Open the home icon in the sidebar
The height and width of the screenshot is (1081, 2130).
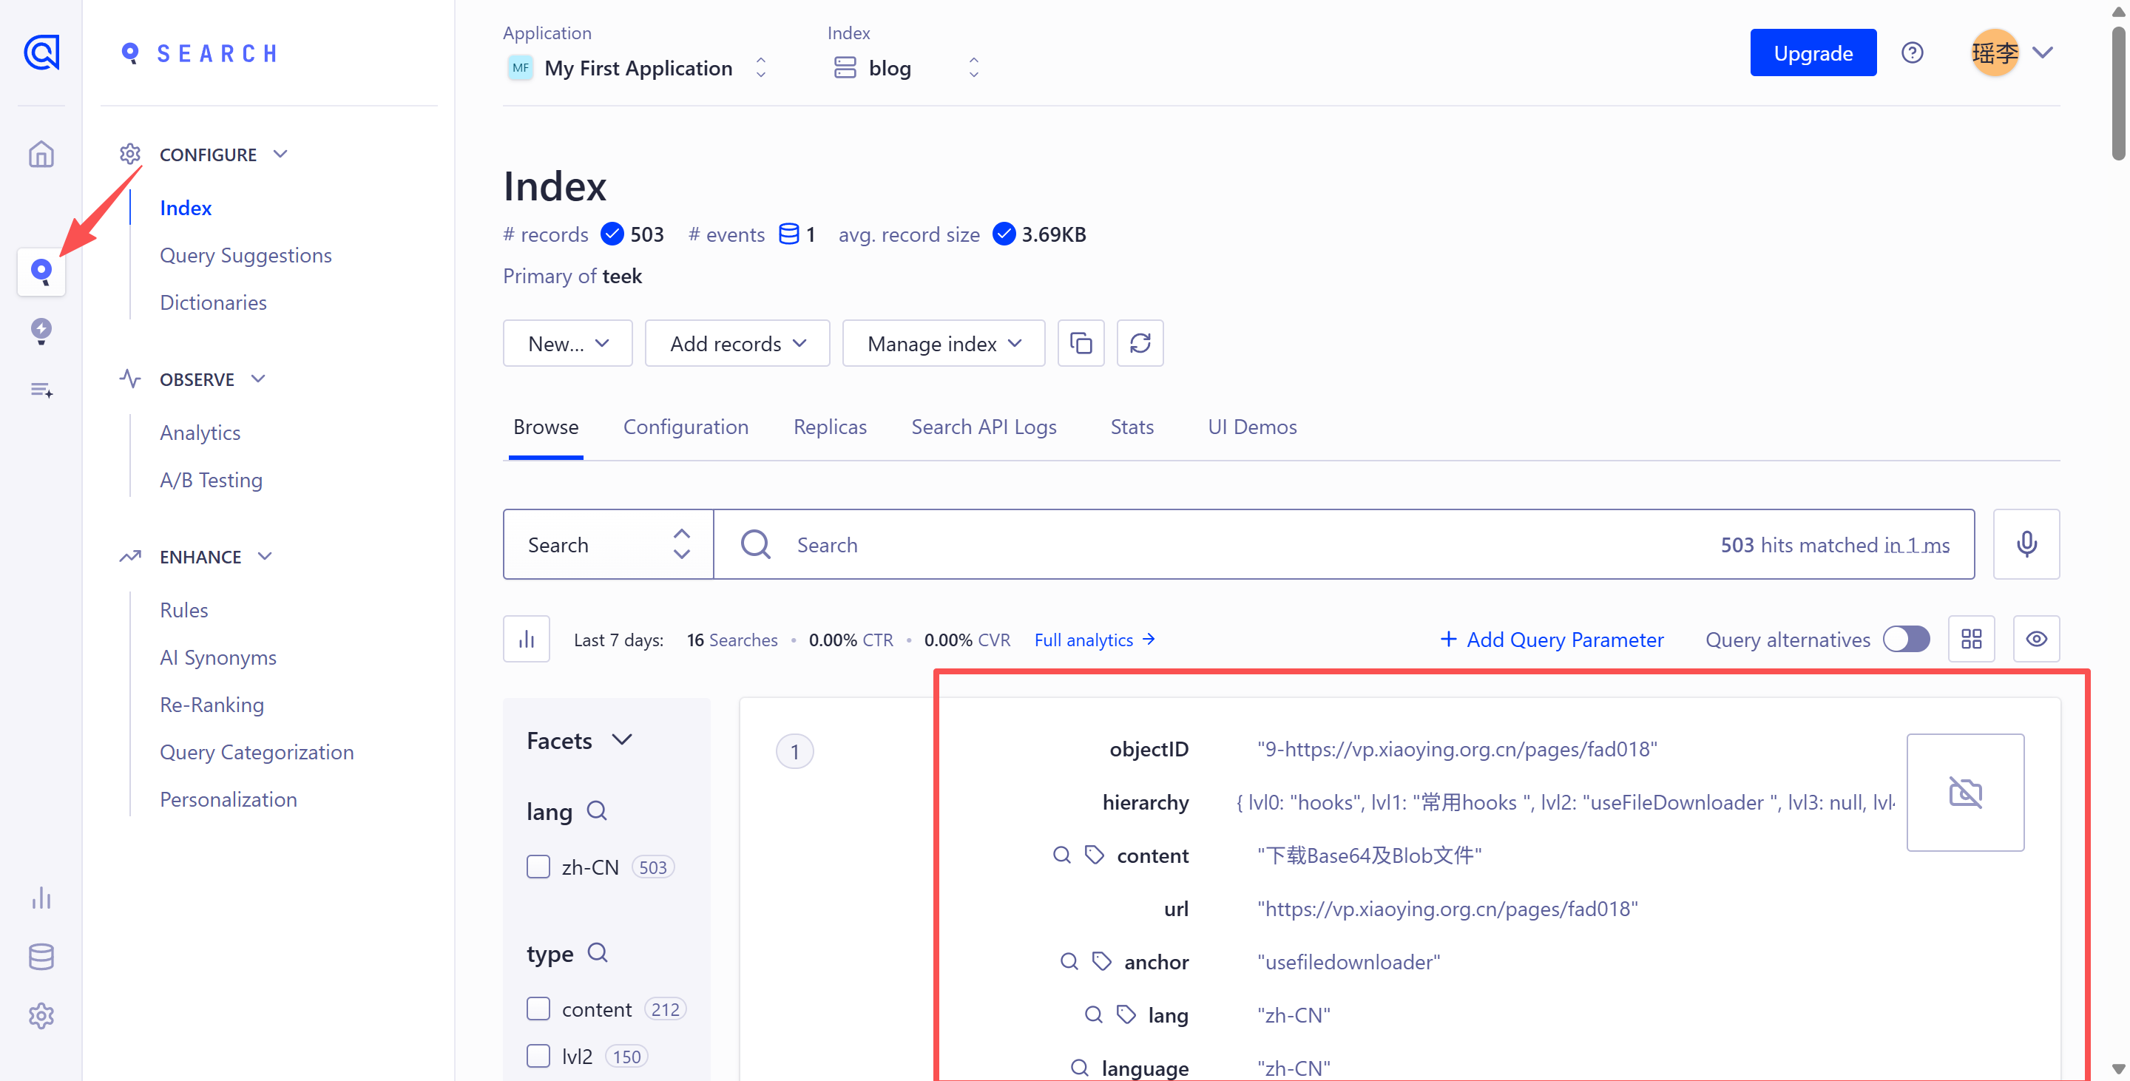click(41, 155)
